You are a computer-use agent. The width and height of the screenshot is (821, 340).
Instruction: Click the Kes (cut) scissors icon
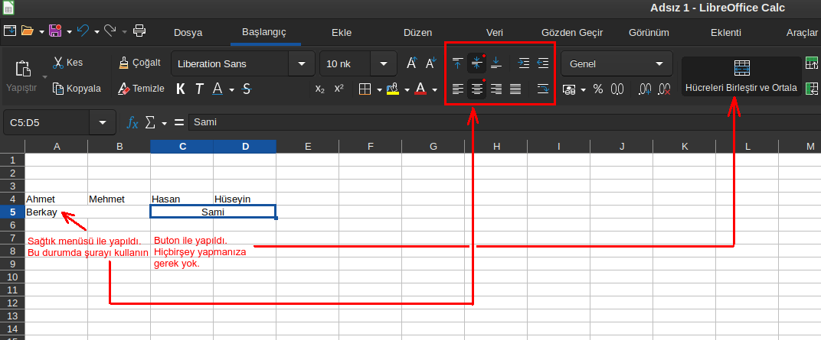pos(57,63)
